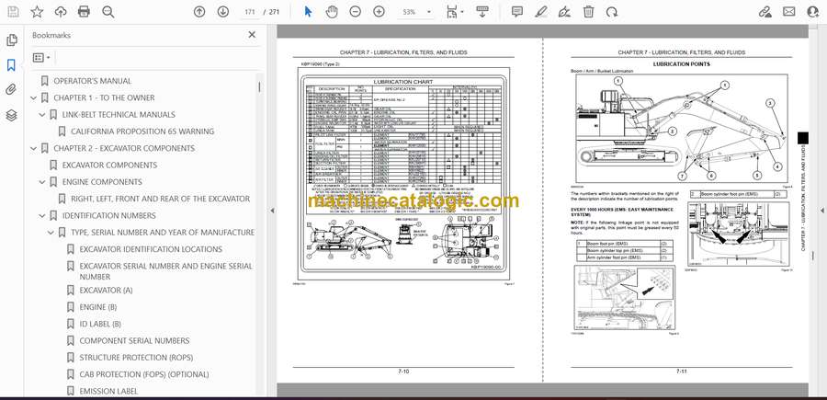Viewport: 827px width, 400px height.
Task: Select the ID LABEL (B) bookmark
Action: coord(100,324)
